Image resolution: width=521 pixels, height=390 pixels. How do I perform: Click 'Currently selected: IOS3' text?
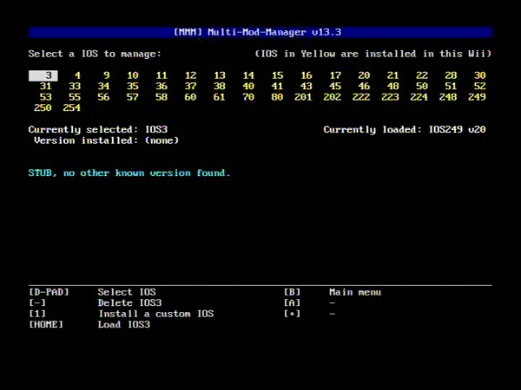[x=98, y=129]
